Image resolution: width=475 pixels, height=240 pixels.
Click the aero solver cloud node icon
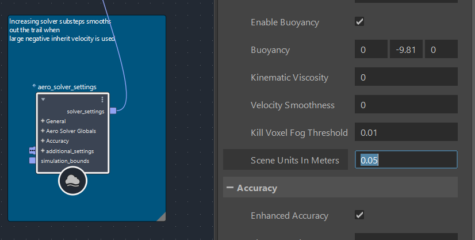[x=73, y=181]
